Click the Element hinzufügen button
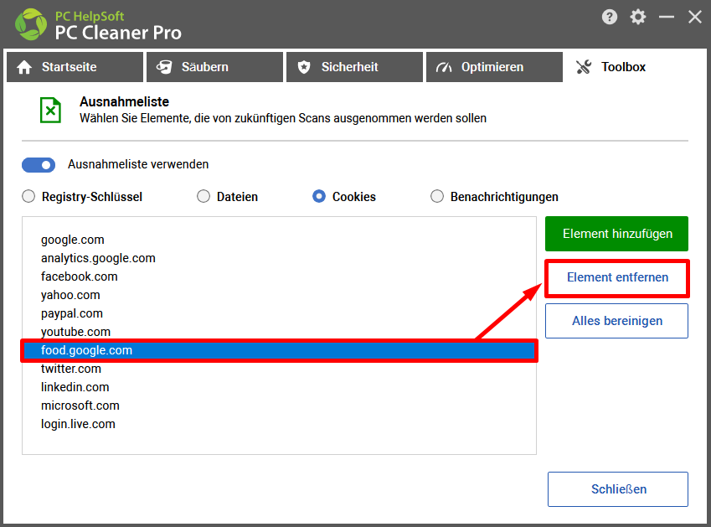The image size is (711, 527). (616, 234)
